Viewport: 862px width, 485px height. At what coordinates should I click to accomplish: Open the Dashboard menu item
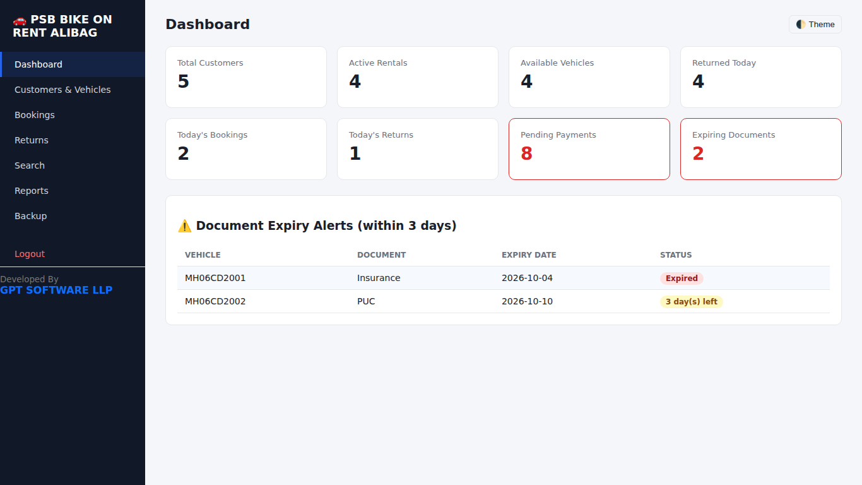coord(73,64)
